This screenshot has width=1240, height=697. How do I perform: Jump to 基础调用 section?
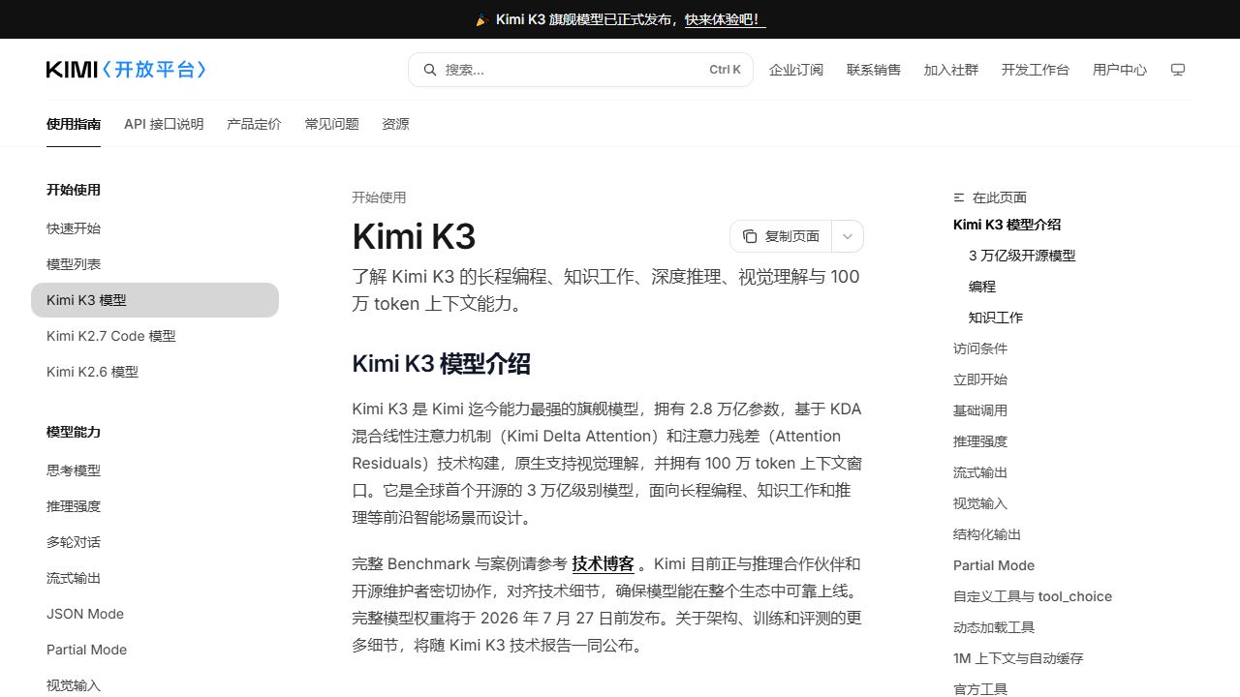980,410
